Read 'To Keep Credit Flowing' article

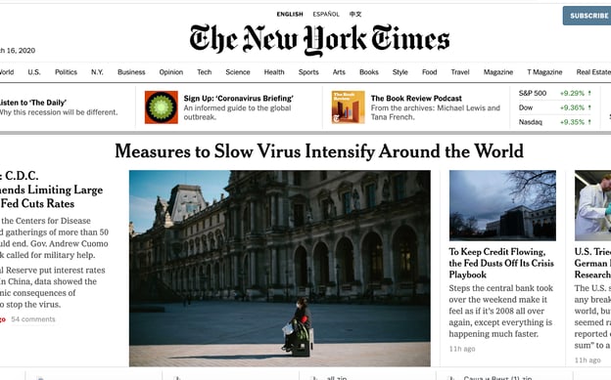coord(501,263)
